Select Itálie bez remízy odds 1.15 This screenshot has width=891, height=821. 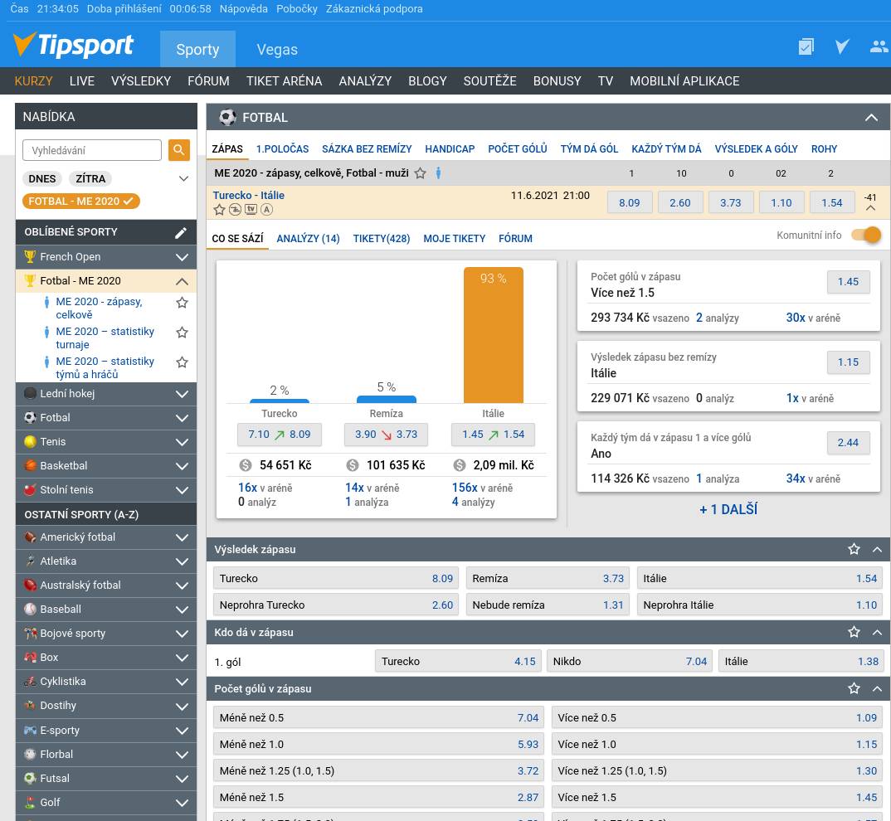(848, 362)
